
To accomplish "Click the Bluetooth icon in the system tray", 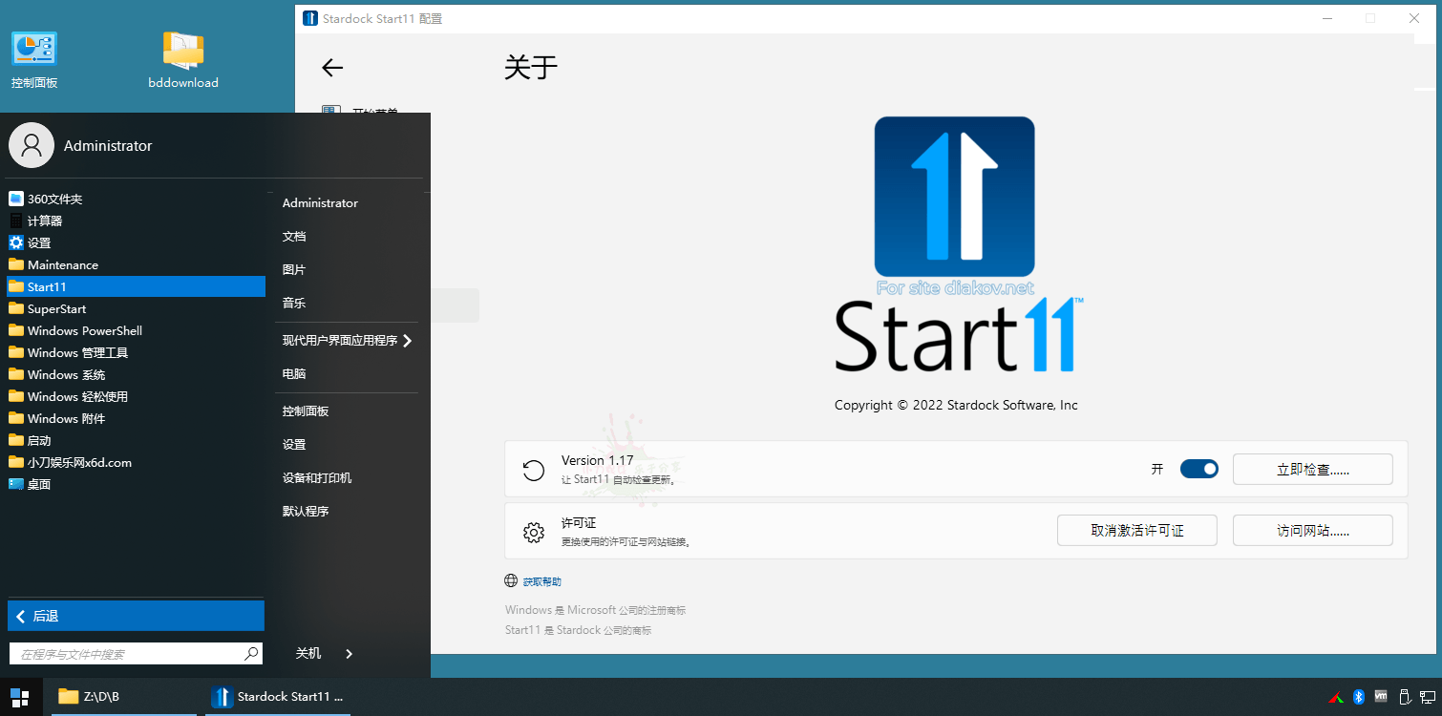I will 1359,697.
